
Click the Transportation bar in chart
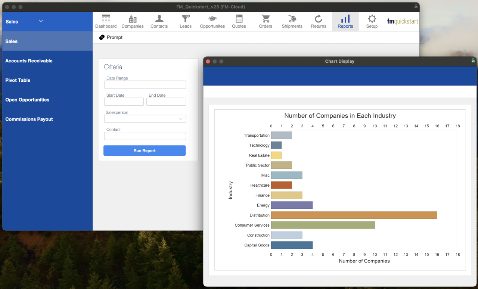282,135
